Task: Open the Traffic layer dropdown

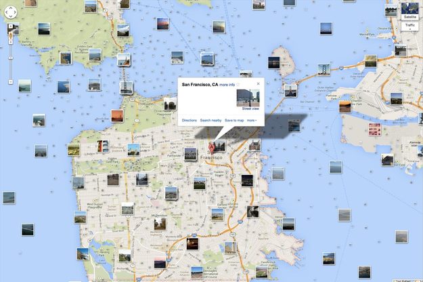Action: [x=409, y=26]
